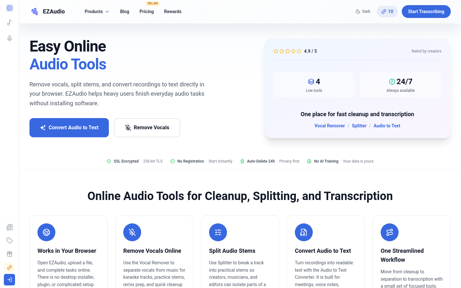Open the Splitter link
Screen dimensions: 461x288
click(359, 126)
